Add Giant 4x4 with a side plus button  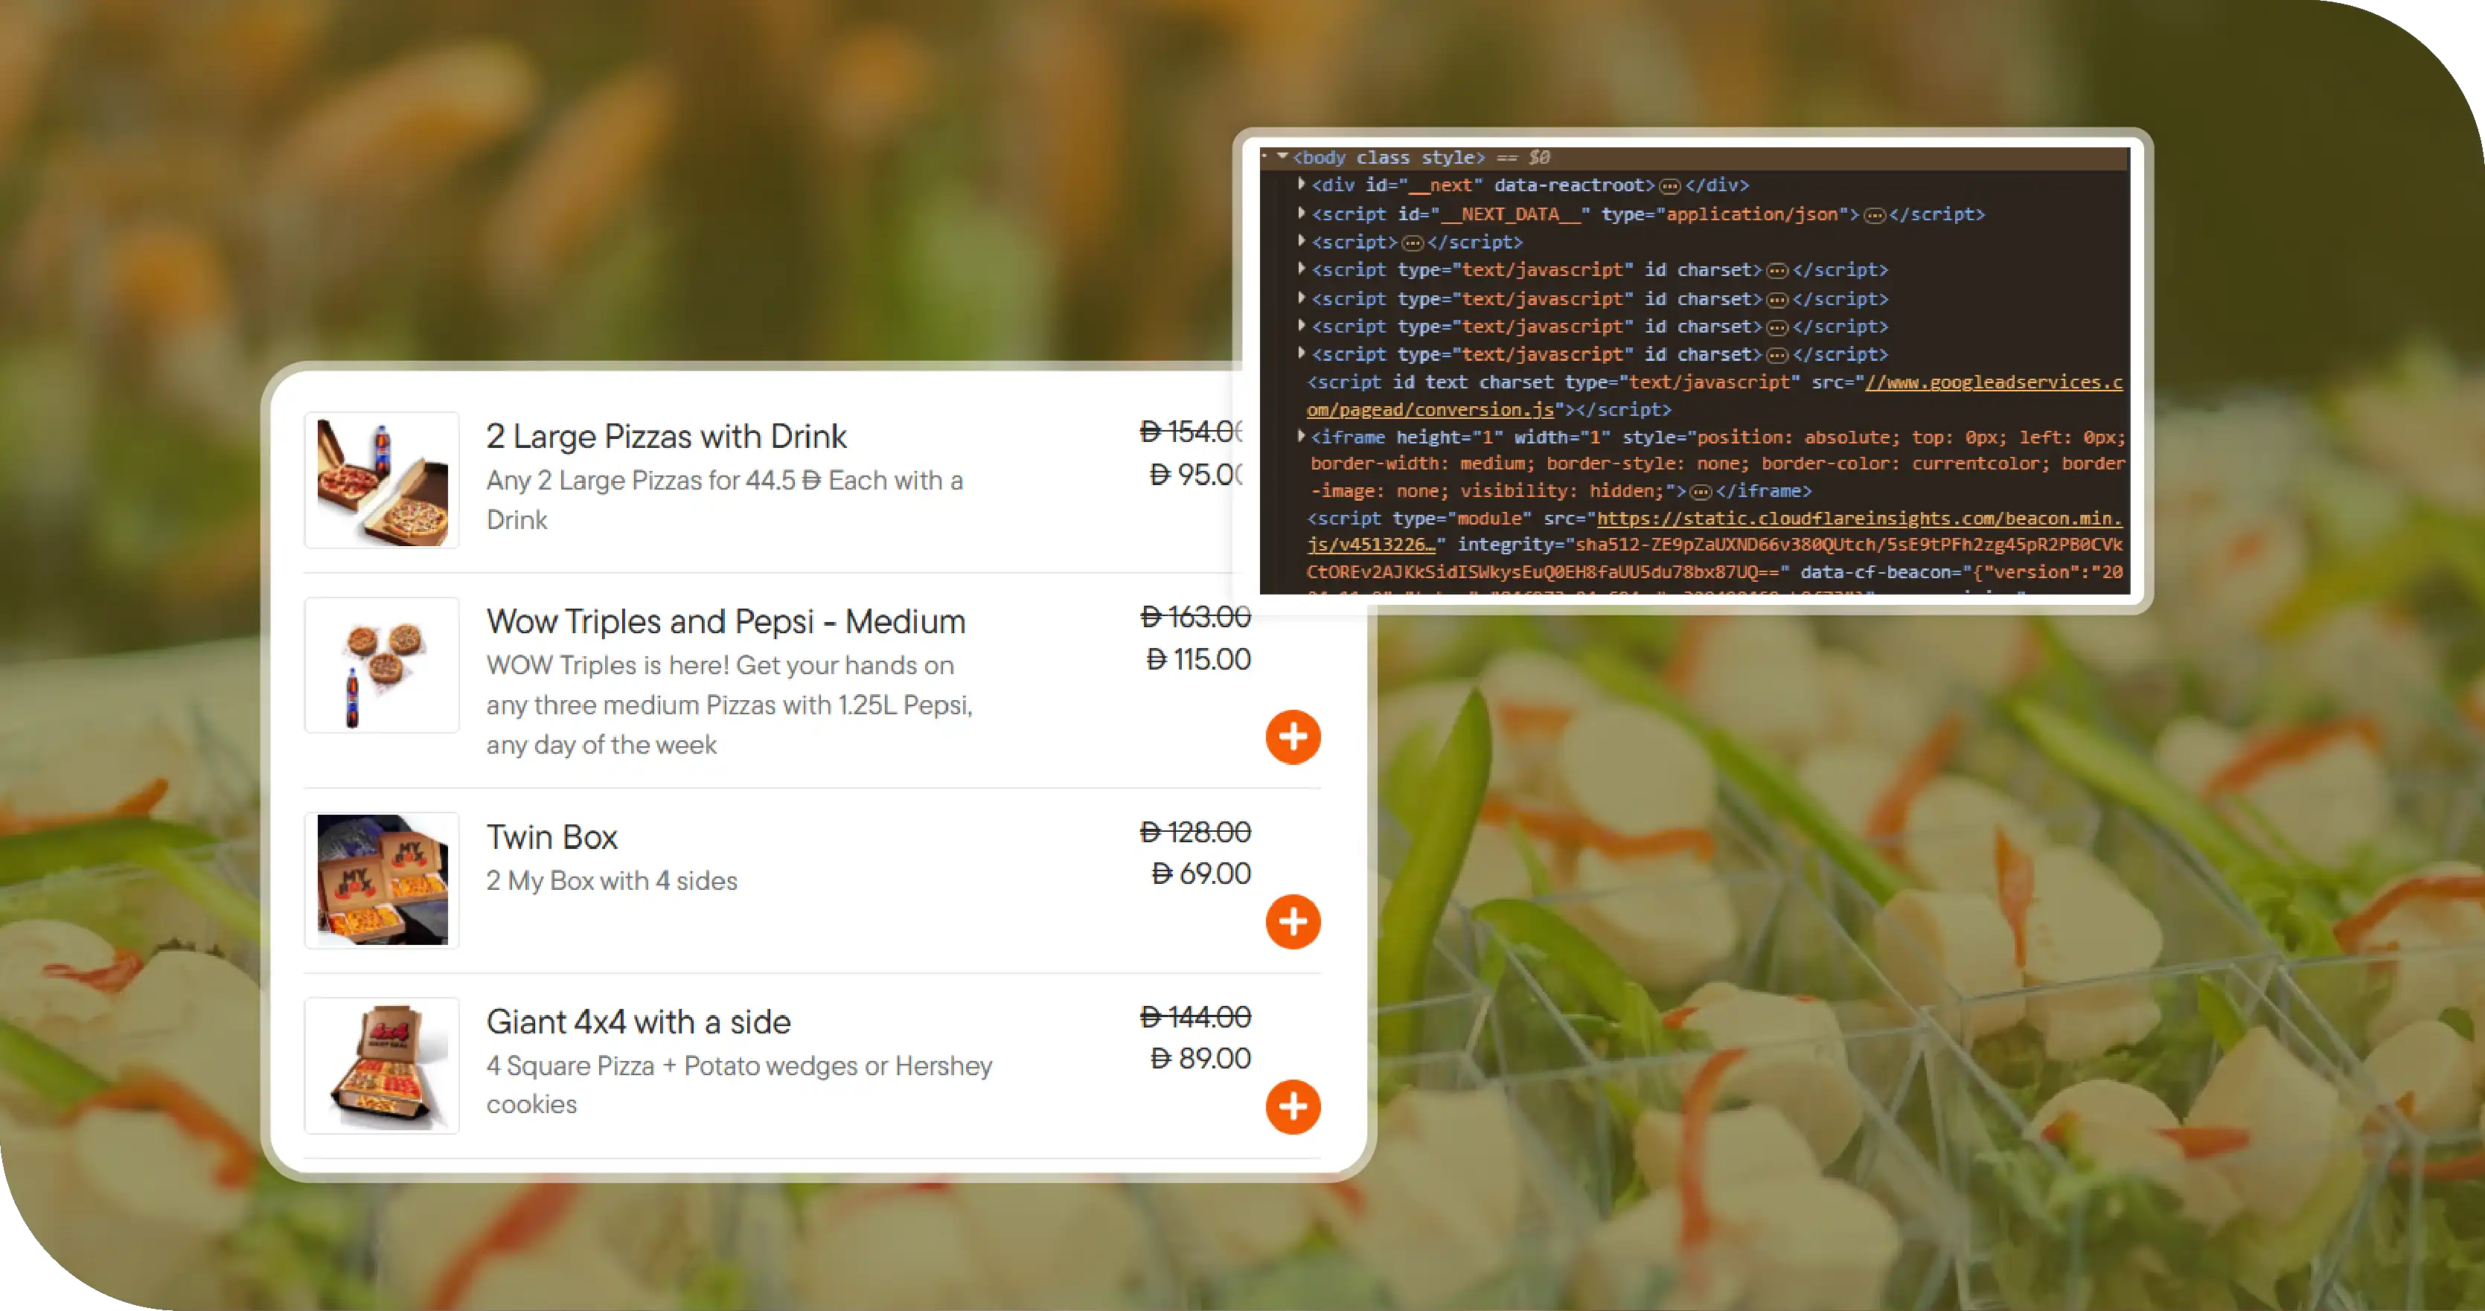coord(1293,1106)
